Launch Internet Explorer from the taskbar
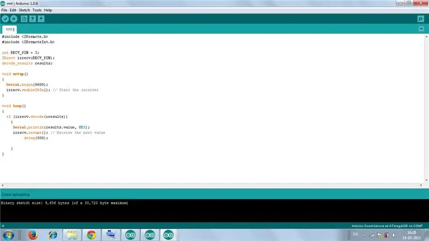 pyautogui.click(x=53, y=235)
